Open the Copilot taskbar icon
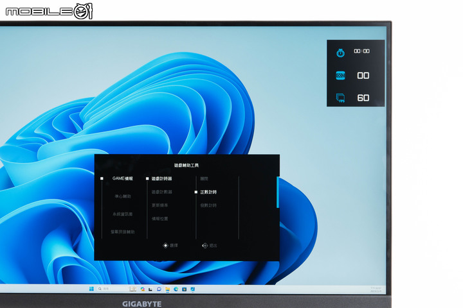 click(x=143, y=289)
